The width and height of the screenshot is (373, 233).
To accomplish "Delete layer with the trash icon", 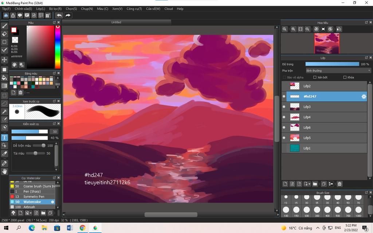I will coord(340,184).
